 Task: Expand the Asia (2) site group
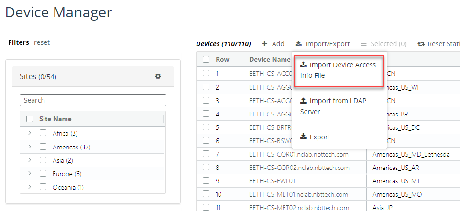point(29,160)
